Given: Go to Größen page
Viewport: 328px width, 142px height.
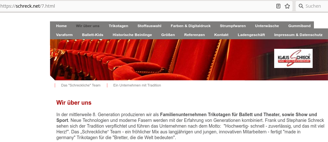Looking at the screenshot, I should 168,35.
